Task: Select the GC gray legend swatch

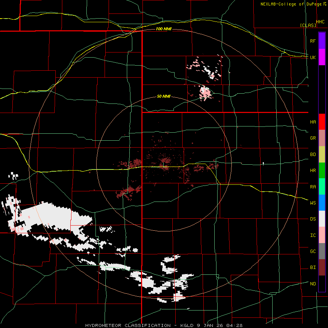Action: [x=322, y=251]
